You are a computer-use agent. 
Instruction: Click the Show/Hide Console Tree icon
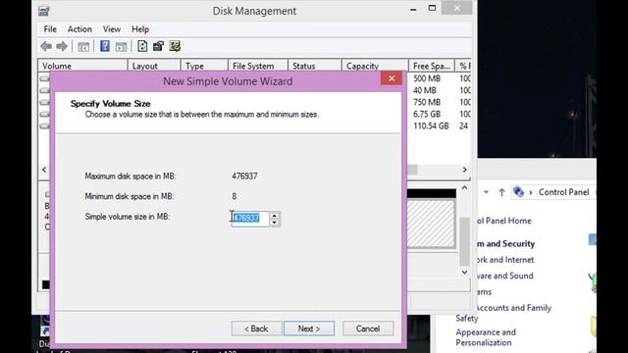tap(83, 46)
